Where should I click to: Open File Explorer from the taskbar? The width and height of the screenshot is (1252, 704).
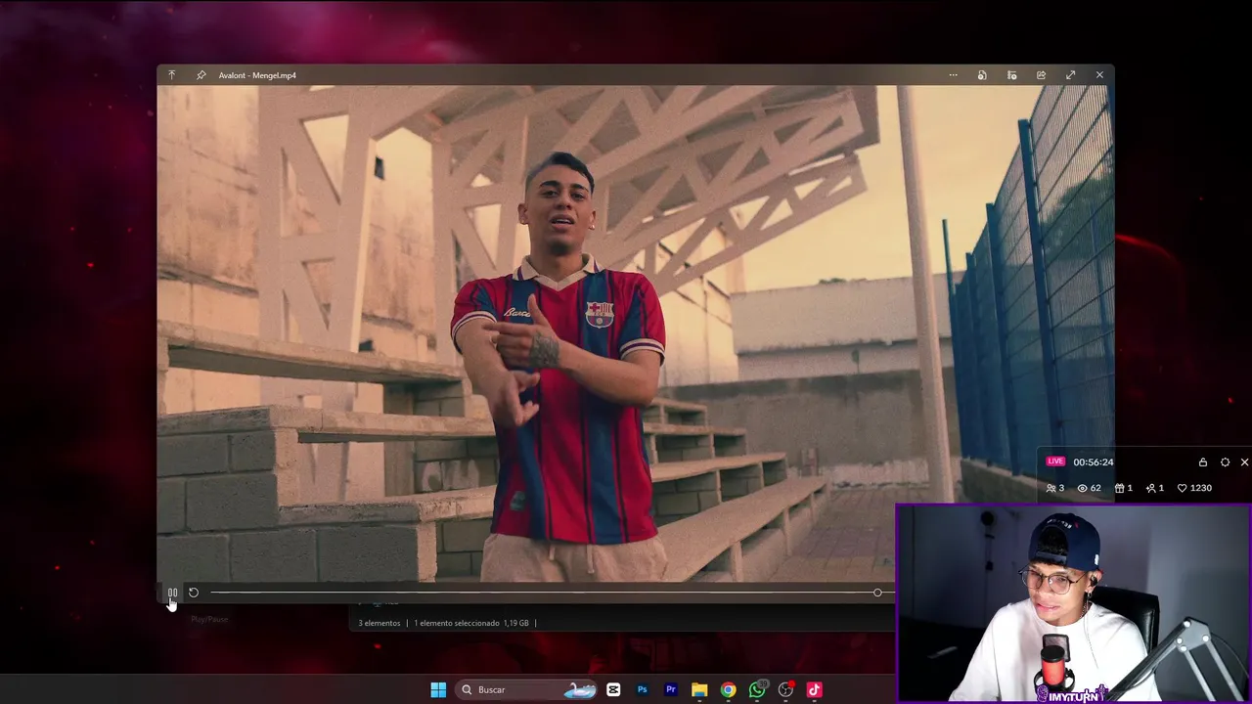(699, 689)
